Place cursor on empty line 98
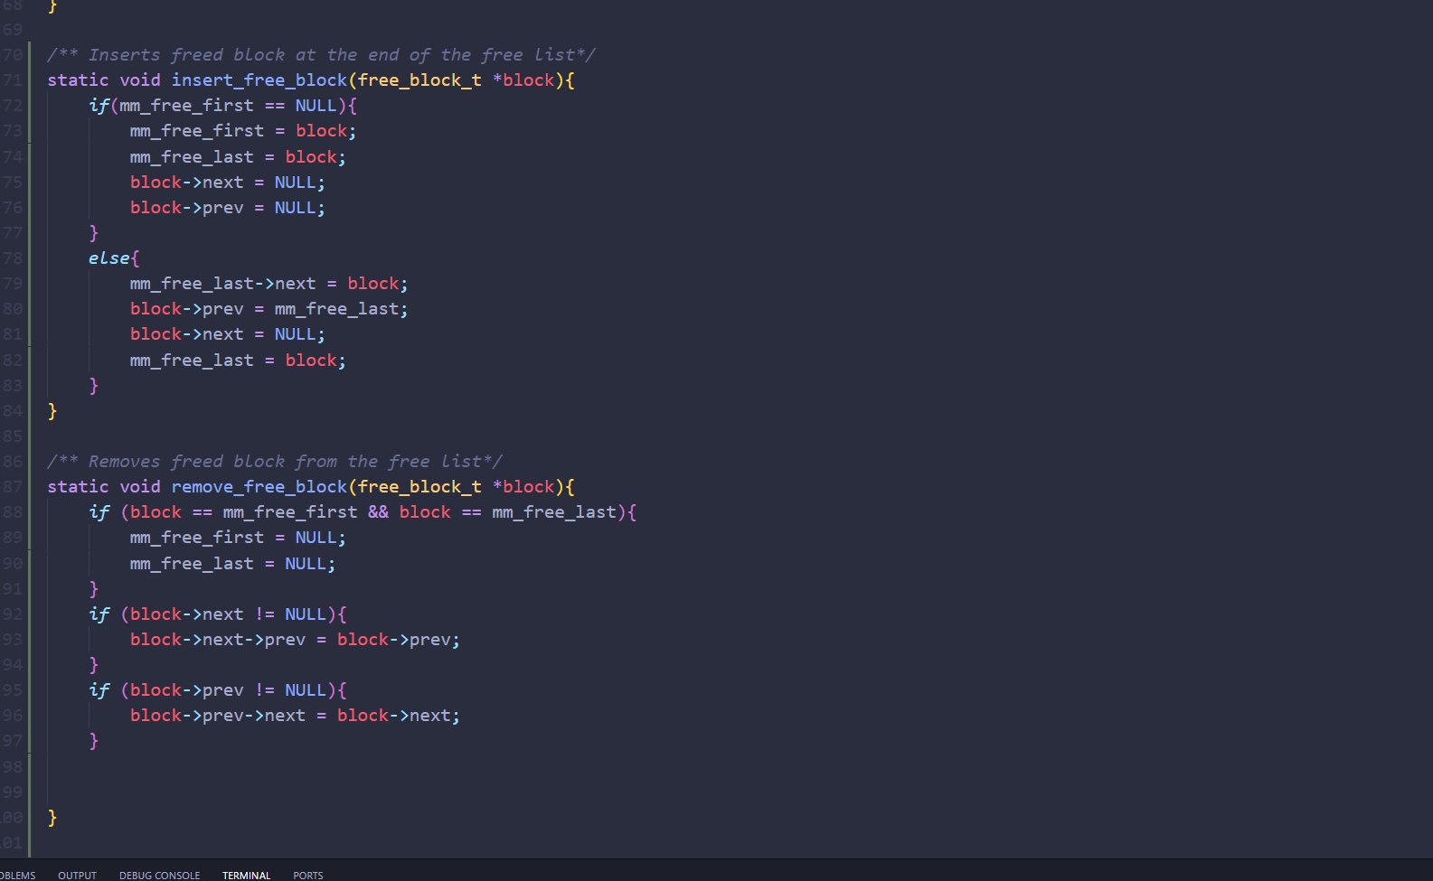The height and width of the screenshot is (881, 1433). coord(271,767)
